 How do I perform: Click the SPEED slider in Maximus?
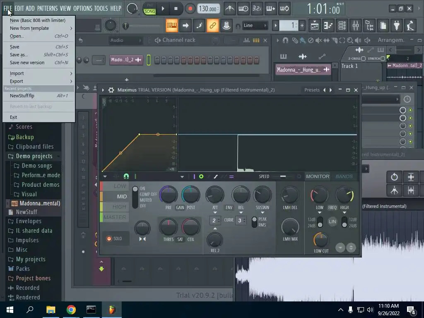[x=283, y=176]
